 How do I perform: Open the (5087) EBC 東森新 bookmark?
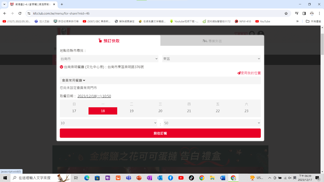(97, 21)
